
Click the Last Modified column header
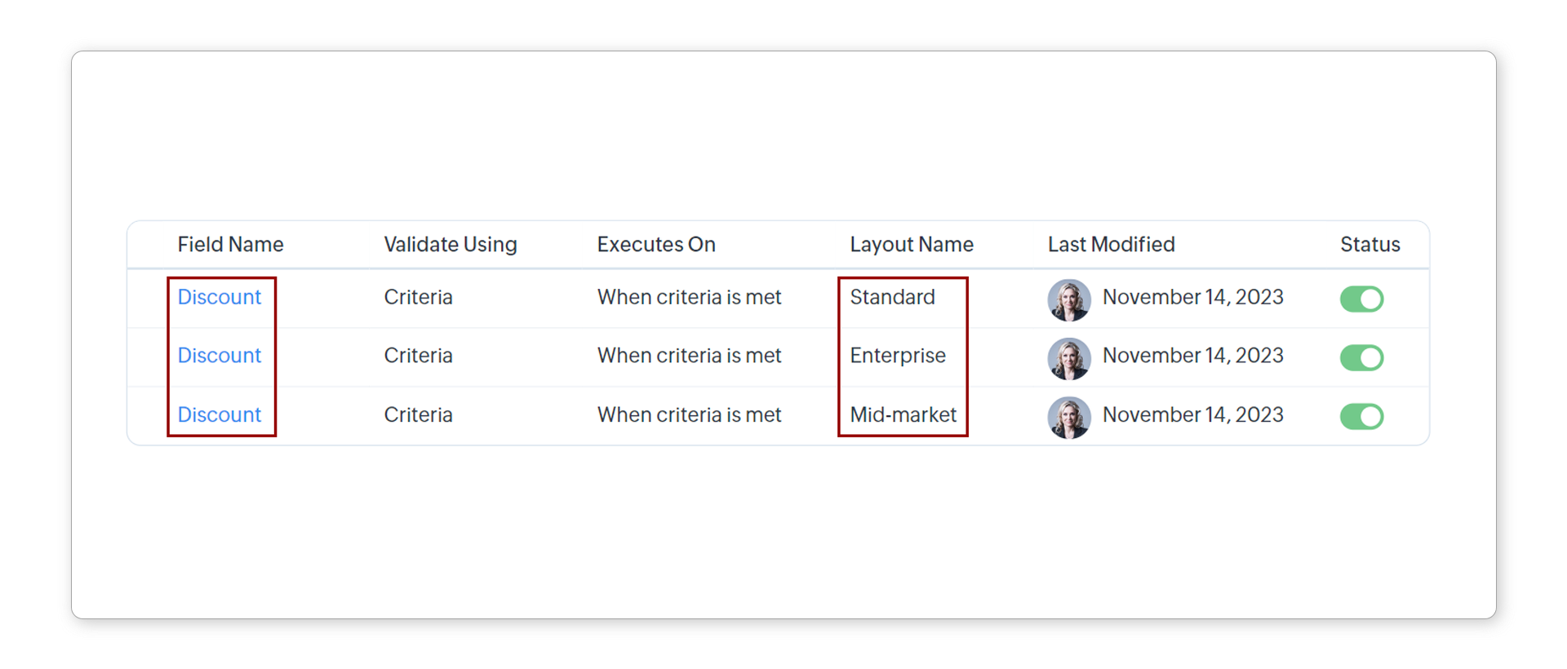click(x=1111, y=245)
